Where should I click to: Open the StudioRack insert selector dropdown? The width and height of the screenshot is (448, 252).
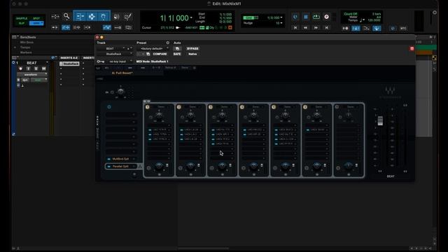point(115,54)
